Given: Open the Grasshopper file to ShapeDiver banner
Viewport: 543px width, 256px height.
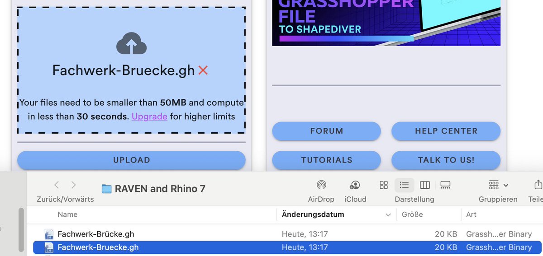Looking at the screenshot, I should (386, 23).
